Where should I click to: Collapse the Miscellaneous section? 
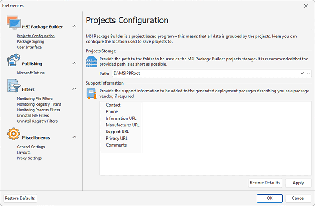click(x=74, y=137)
